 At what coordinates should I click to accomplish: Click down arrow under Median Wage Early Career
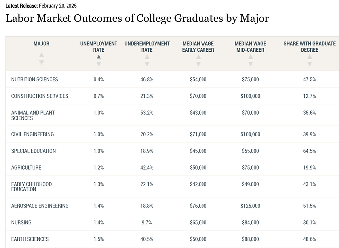(198, 64)
